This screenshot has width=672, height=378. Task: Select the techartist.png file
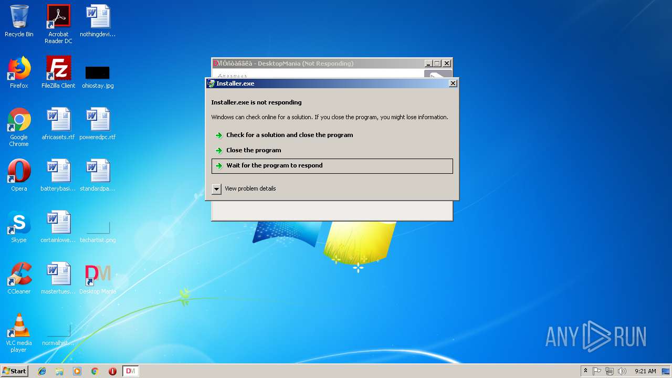(98, 232)
